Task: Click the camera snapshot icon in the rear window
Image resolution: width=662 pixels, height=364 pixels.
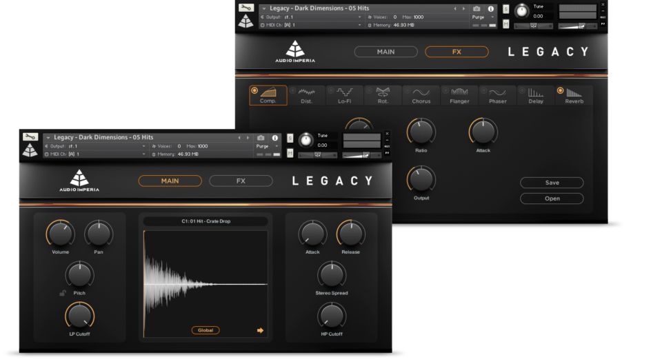Action: (x=477, y=8)
